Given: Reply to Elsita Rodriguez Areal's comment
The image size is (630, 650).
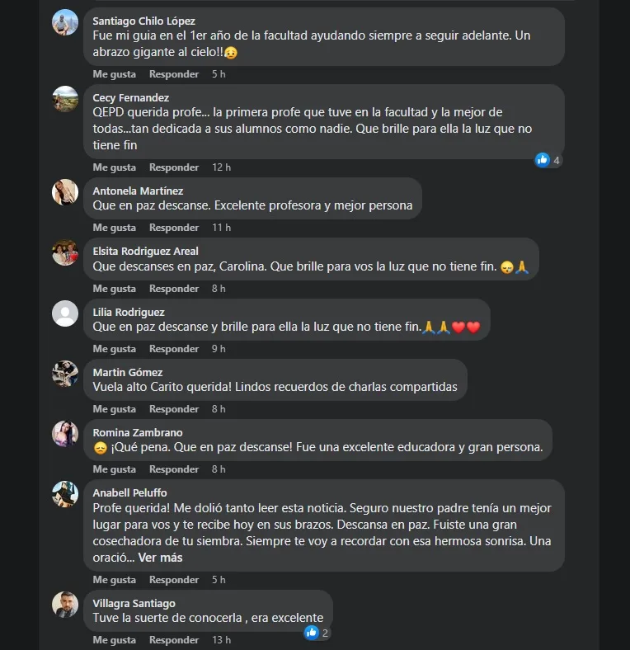Looking at the screenshot, I should [174, 289].
